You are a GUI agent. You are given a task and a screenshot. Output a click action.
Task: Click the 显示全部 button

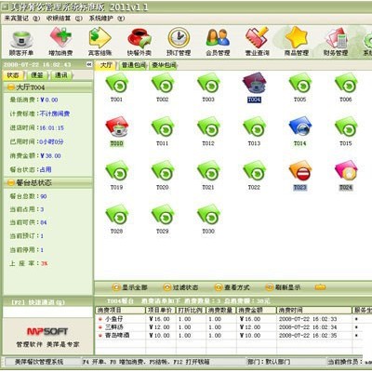[x=130, y=287]
